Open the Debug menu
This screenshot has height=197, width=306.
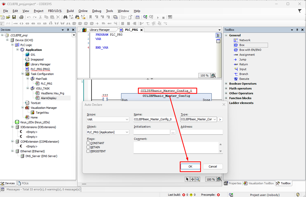(97, 11)
